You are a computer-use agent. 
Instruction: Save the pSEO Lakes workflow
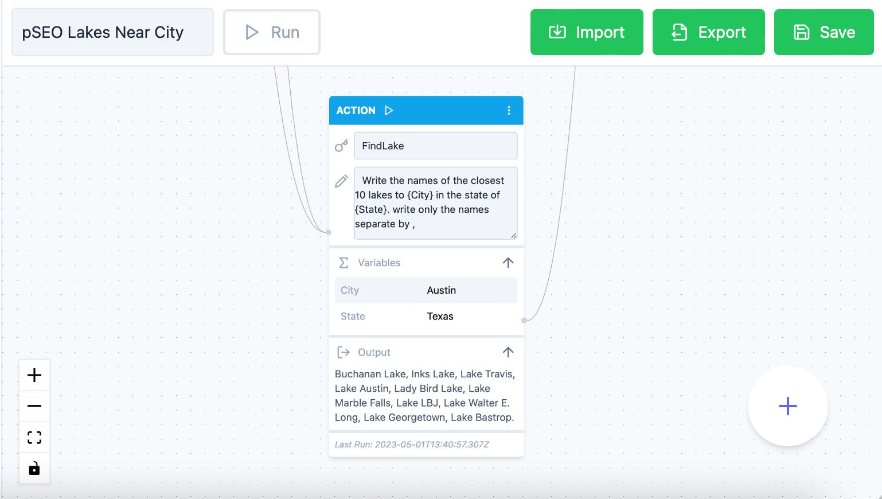point(824,32)
